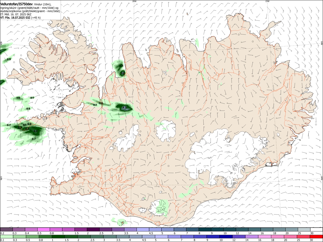The width and height of the screenshot is (323, 242).
Task: Click the 20W longitude label
Action: pos(134,1)
